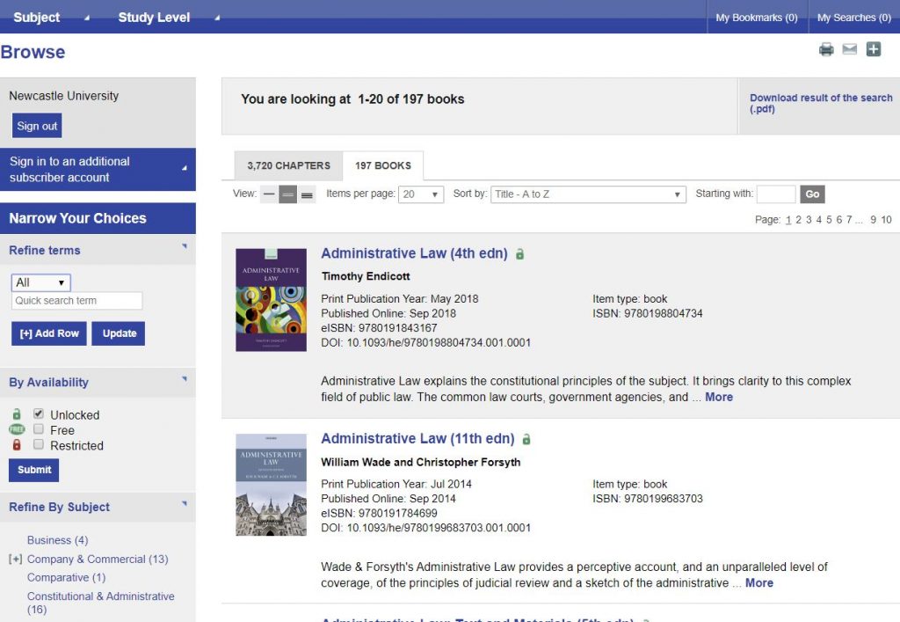The width and height of the screenshot is (900, 622).
Task: Select the two-line medium view icon
Action: coord(288,195)
